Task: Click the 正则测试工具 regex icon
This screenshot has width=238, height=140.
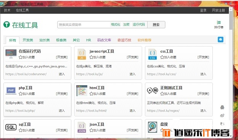Action: click(153, 91)
